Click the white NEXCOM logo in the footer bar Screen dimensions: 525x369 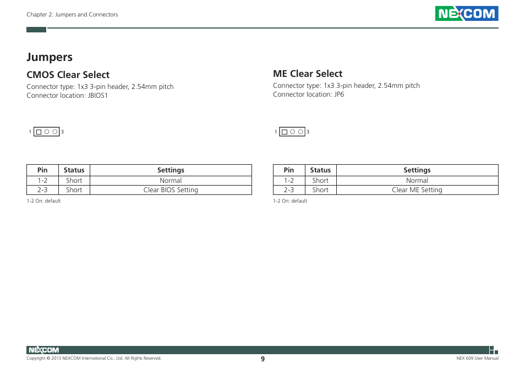coord(44,350)
